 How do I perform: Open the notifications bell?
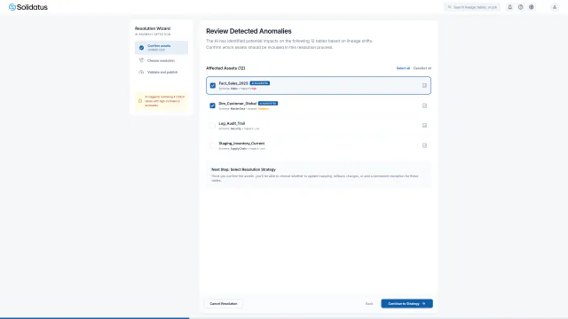click(509, 7)
